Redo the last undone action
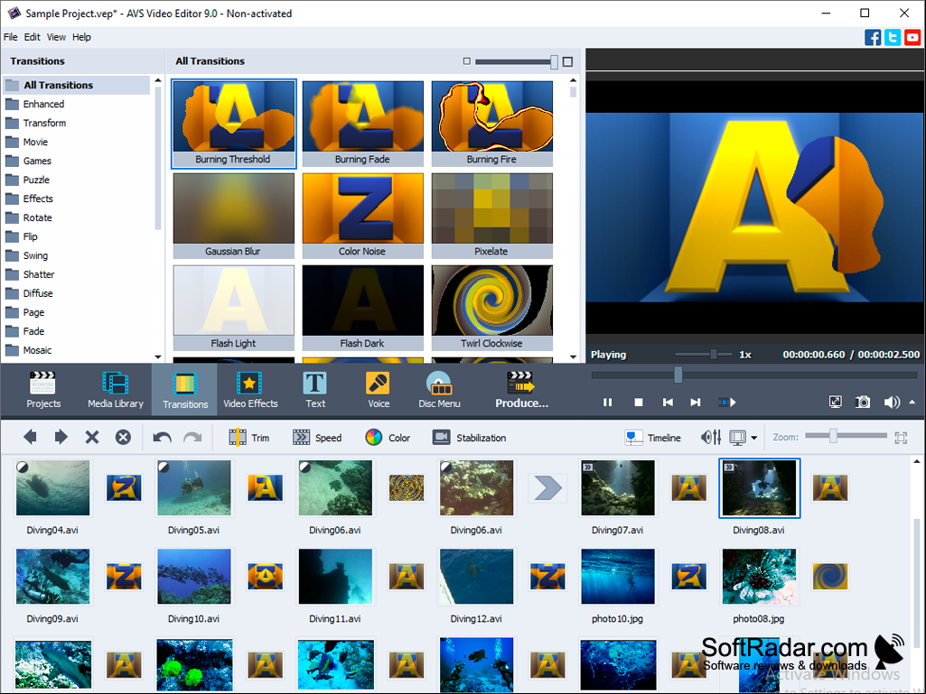The height and width of the screenshot is (694, 926). coord(192,438)
